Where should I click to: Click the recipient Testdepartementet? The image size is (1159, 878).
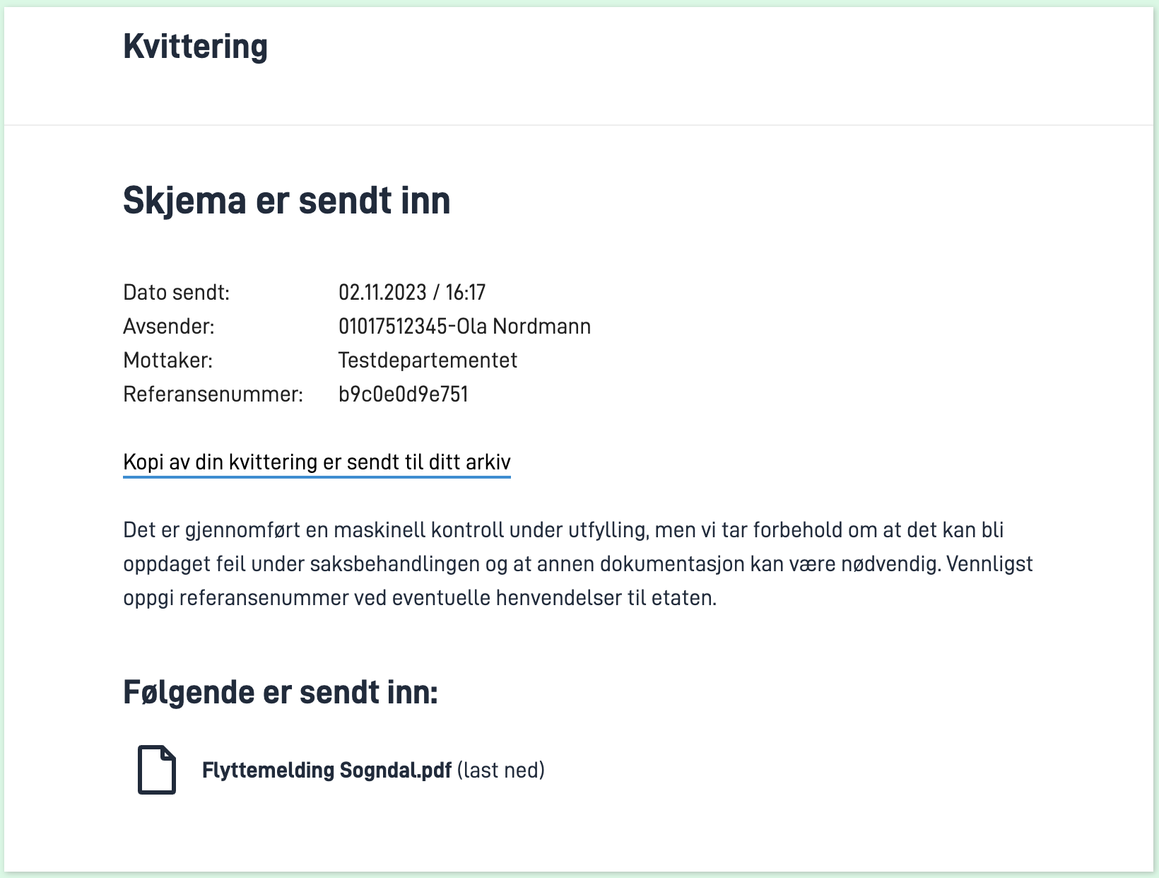428,361
